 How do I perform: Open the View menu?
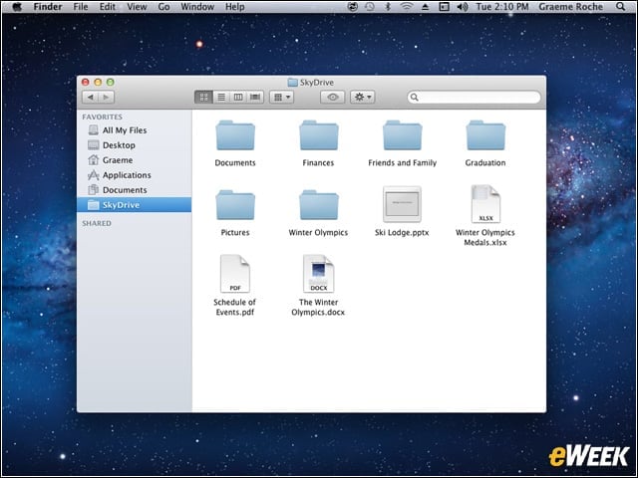[137, 7]
